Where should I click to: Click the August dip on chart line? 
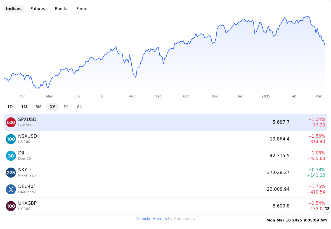[136, 77]
